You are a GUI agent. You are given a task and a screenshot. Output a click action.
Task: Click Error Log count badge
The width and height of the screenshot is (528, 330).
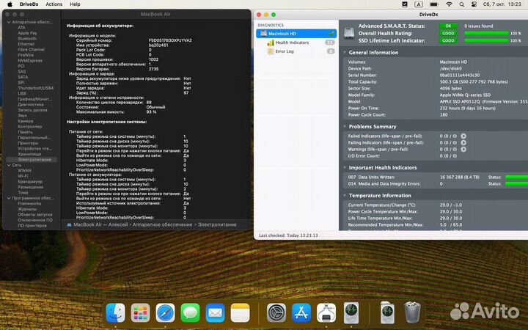point(331,51)
